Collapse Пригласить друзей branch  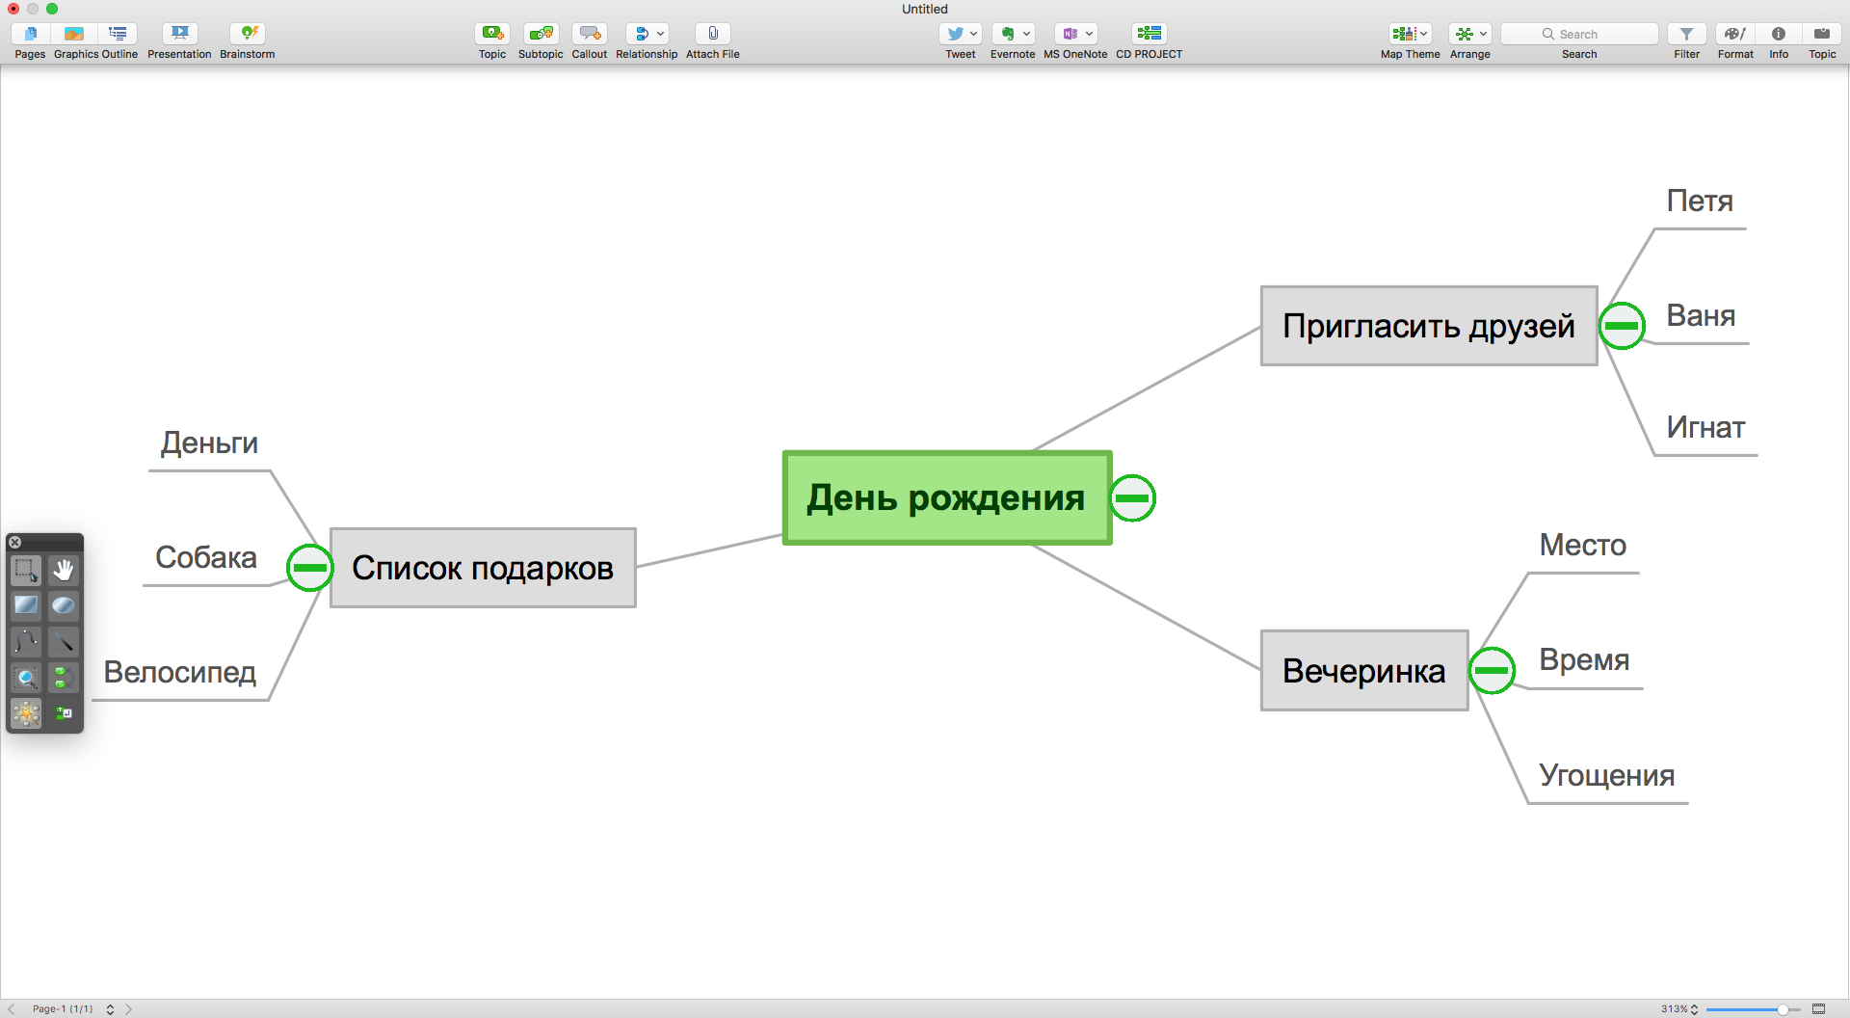1622,326
